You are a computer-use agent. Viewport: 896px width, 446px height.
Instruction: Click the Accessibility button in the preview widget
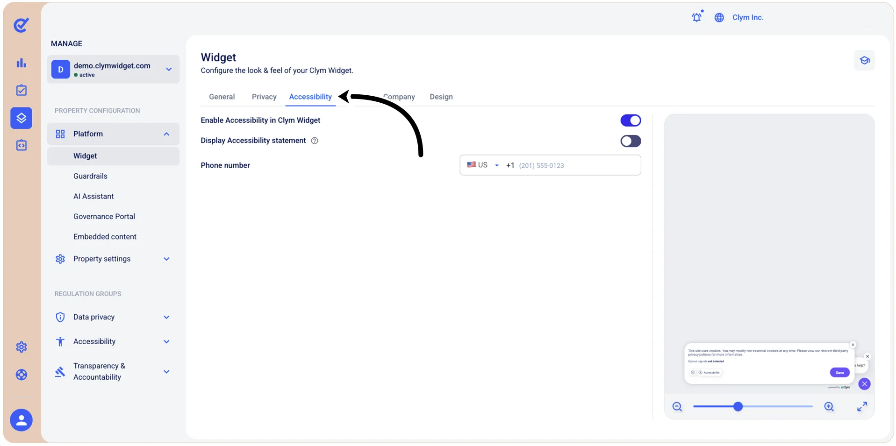710,372
